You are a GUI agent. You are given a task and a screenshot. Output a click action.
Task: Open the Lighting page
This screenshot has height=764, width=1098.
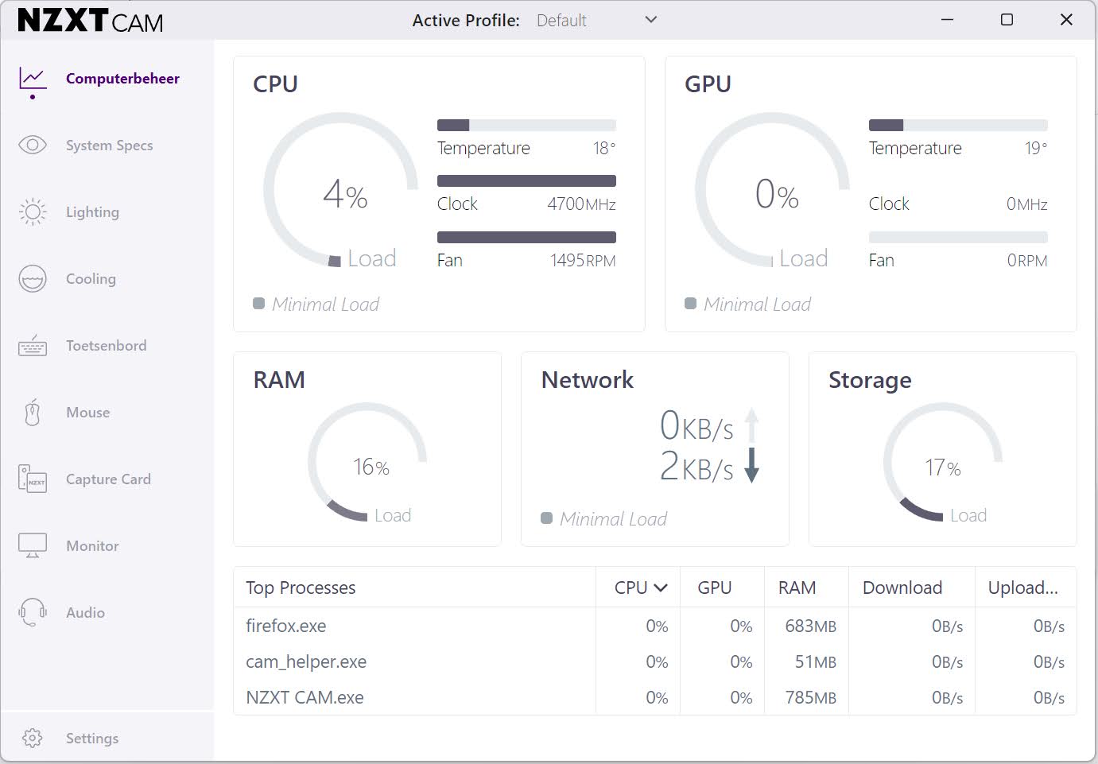(x=92, y=212)
